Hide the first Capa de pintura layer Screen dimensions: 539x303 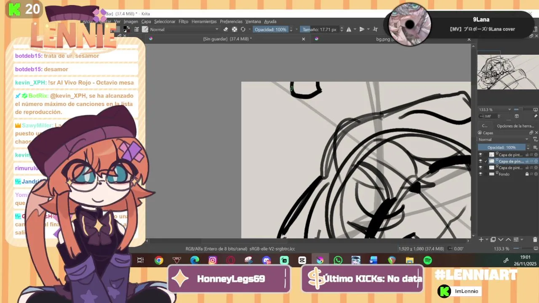point(480,155)
